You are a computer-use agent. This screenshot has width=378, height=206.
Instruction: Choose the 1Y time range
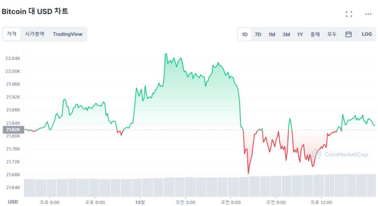pyautogui.click(x=300, y=34)
